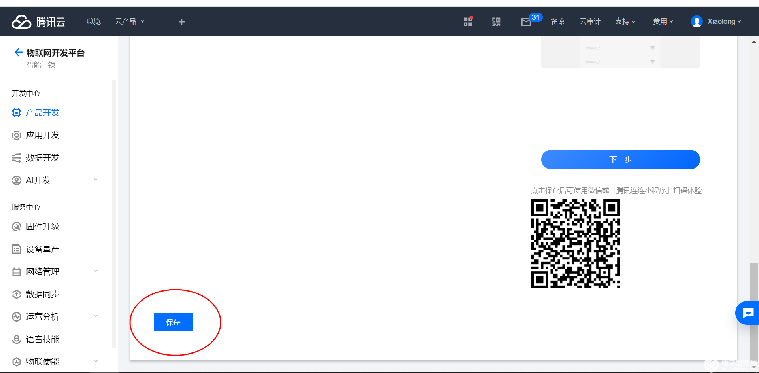Expand the AI开发 submenu chevron
The width and height of the screenshot is (759, 373).
tap(96, 180)
